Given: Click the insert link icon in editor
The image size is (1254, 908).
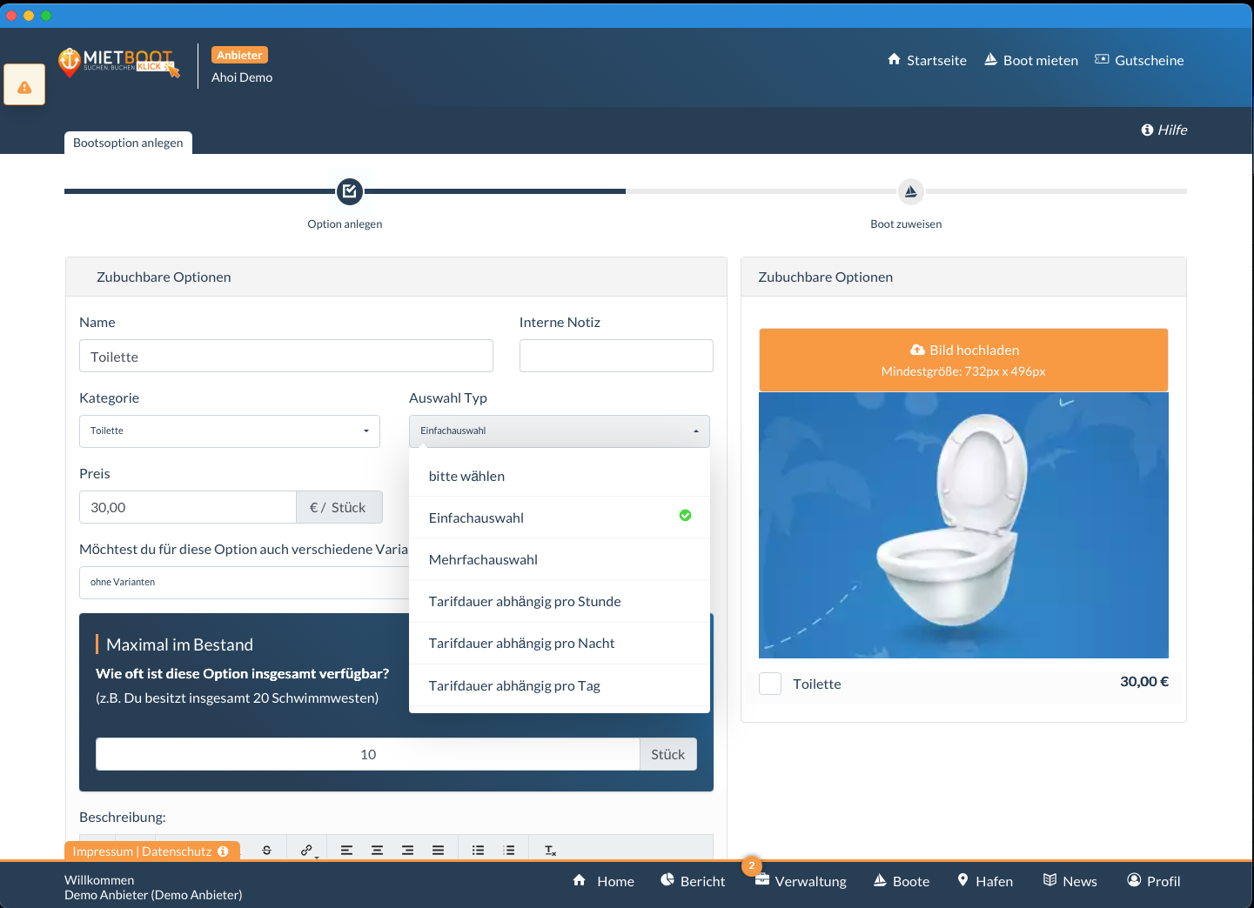Looking at the screenshot, I should click(306, 850).
